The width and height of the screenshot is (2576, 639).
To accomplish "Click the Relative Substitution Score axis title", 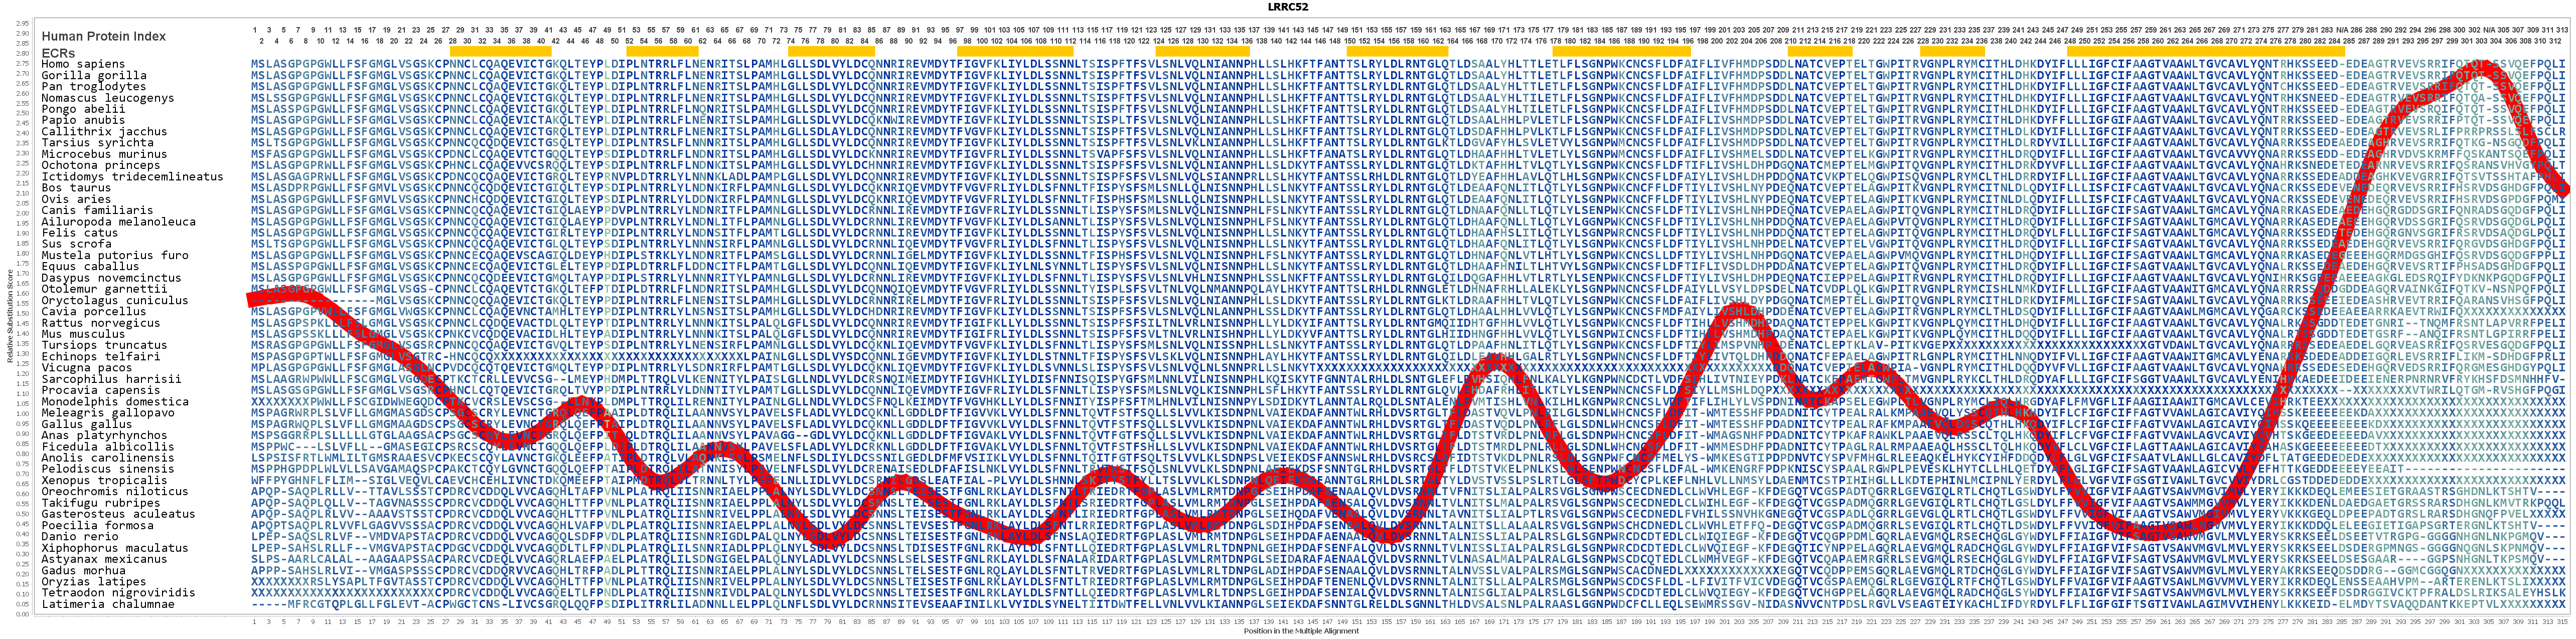I will point(10,318).
